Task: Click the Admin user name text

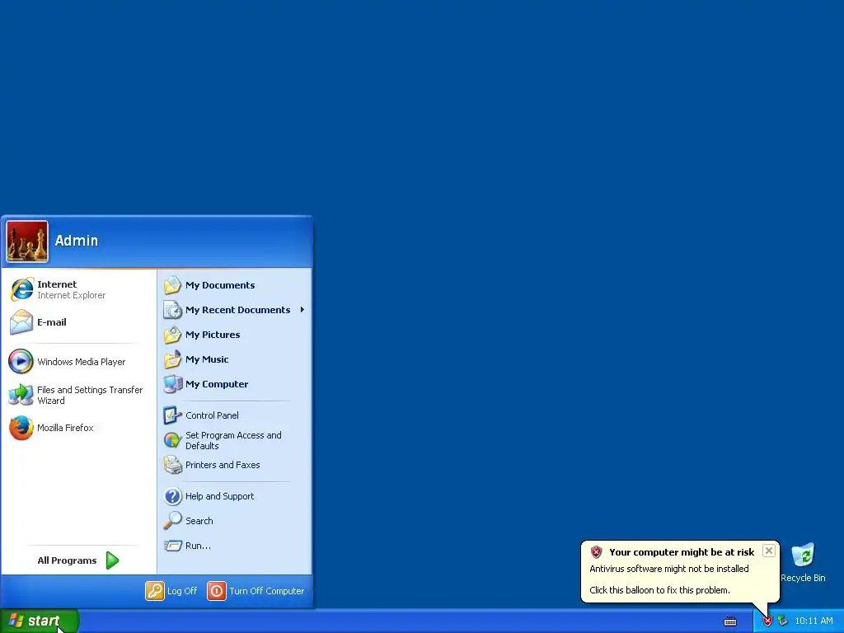Action: 77,241
